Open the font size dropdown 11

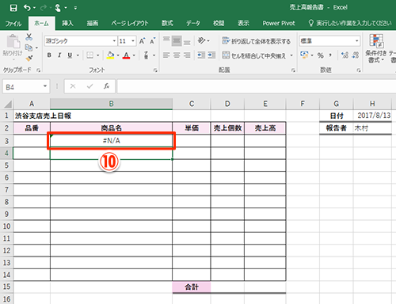point(133,41)
